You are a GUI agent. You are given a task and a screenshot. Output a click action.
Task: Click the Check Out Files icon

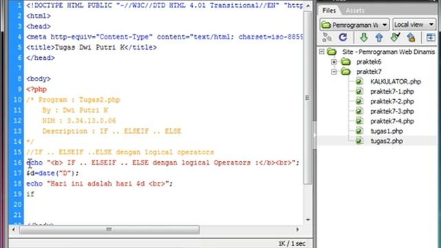(x=395, y=37)
